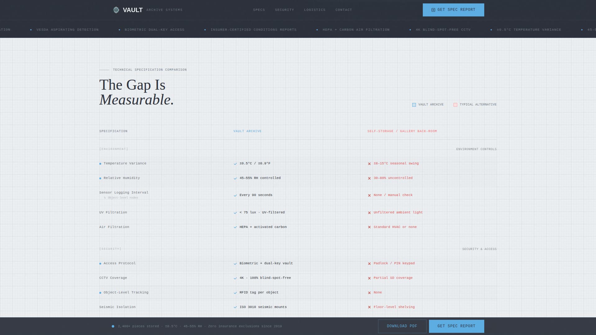Click the checkmark beside Every 90 seconds
Viewport: 596px width, 335px height.
click(x=235, y=195)
